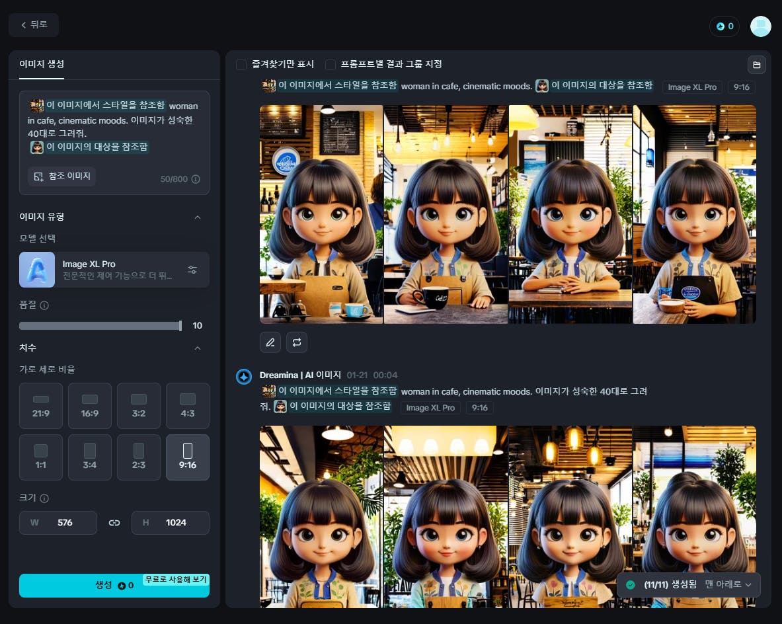Viewport: 782px width, 624px height.
Task: Open second image with black coffee cup
Action: (446, 214)
